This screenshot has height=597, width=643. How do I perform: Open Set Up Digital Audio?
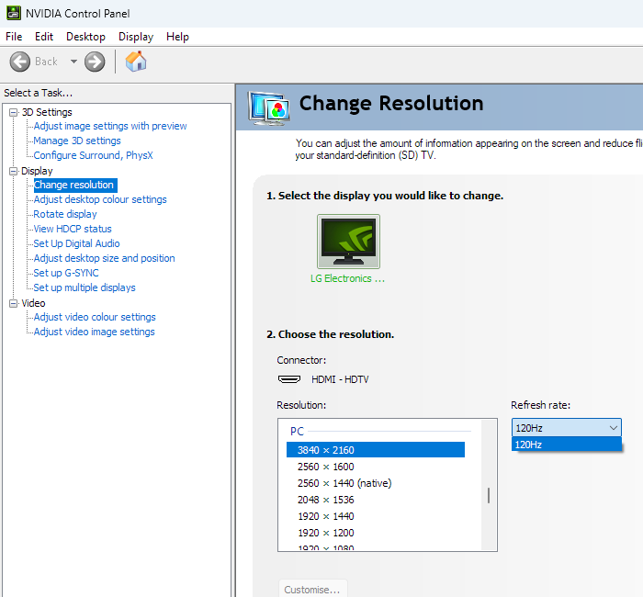coord(76,243)
